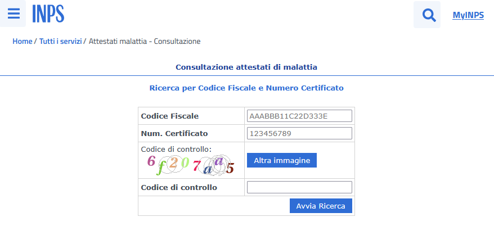The height and width of the screenshot is (226, 494).
Task: Focus the Num. Certificato input field
Action: [x=299, y=133]
